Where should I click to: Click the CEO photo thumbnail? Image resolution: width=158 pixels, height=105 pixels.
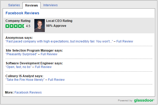coord(40,26)
